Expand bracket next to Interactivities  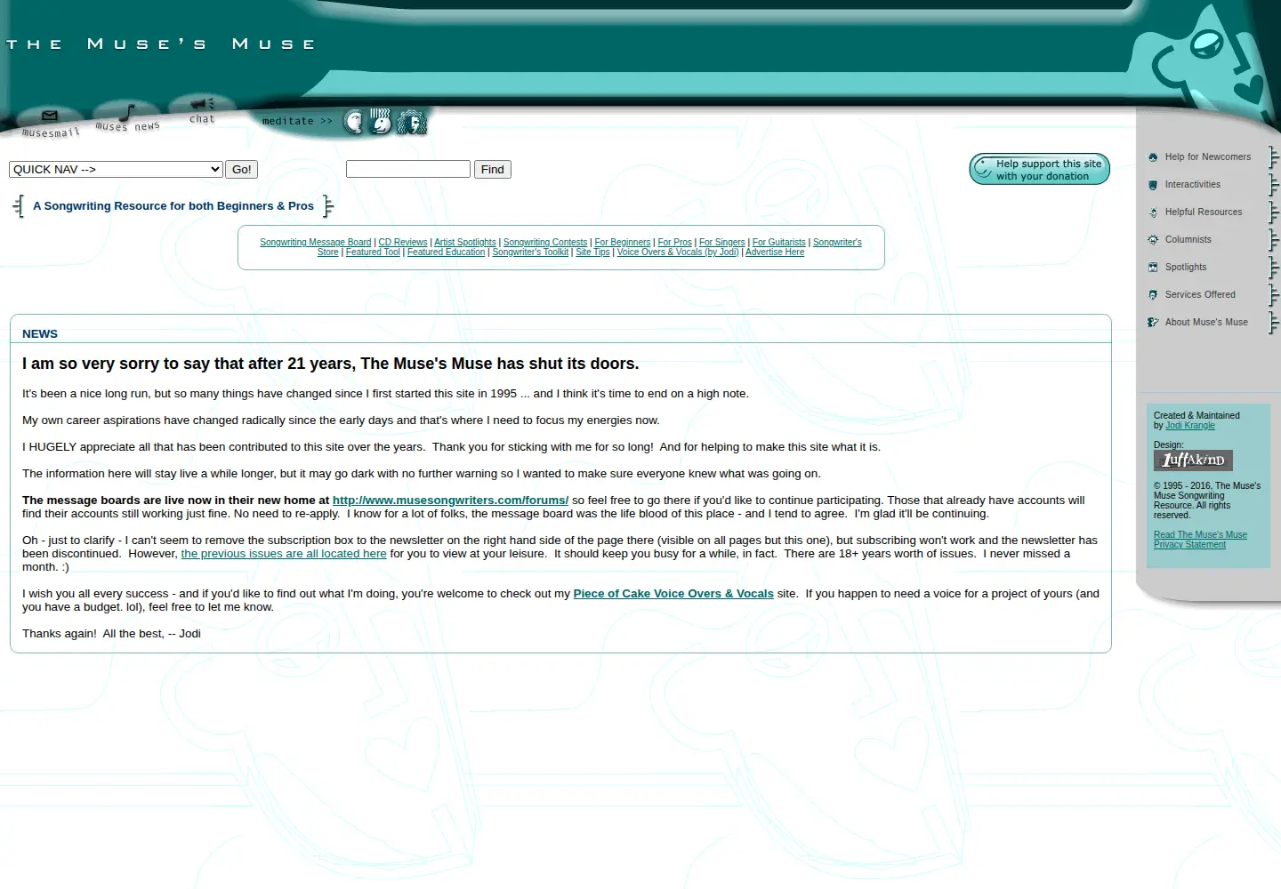[x=1273, y=185]
